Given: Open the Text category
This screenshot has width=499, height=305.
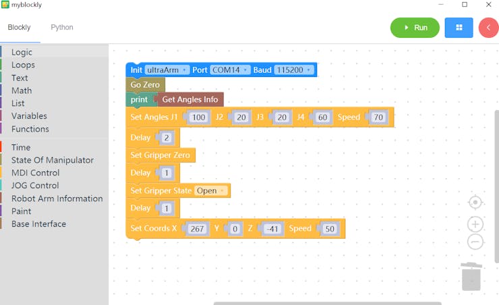Looking at the screenshot, I should click(54, 78).
